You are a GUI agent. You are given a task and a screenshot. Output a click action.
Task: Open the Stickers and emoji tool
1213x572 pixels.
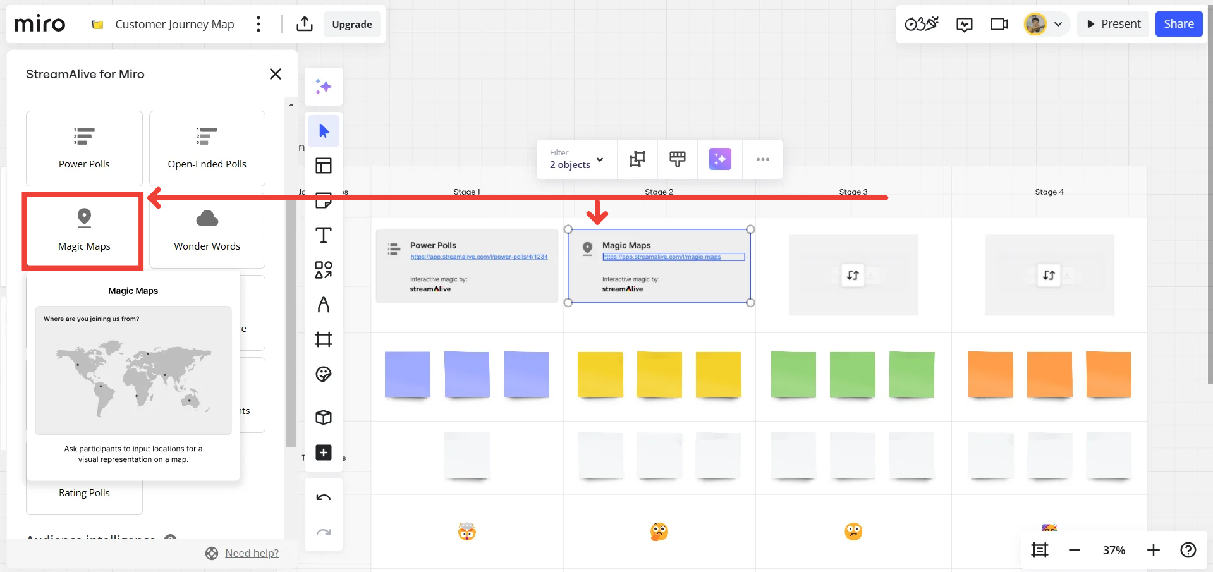(324, 374)
